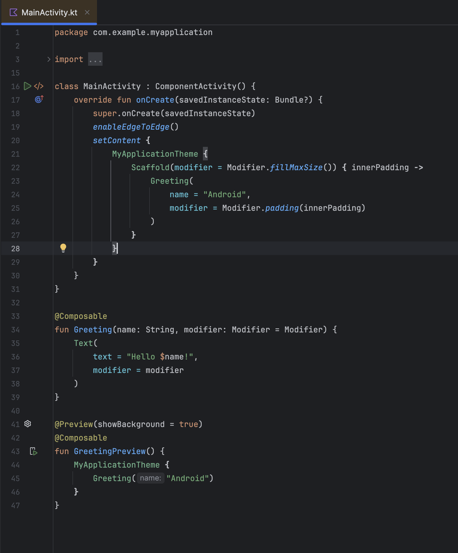This screenshot has width=458, height=553.
Task: Click the override gutter icon next to onCreate
Action: [x=39, y=99]
